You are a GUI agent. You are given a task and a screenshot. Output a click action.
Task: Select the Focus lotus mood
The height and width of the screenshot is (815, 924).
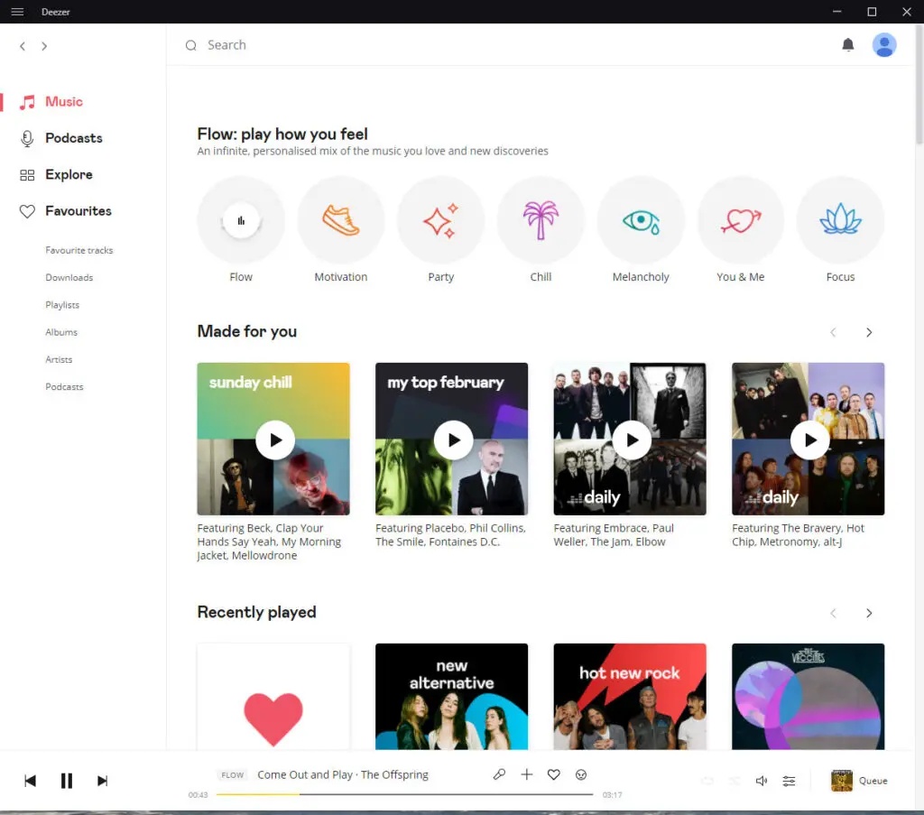tap(840, 220)
